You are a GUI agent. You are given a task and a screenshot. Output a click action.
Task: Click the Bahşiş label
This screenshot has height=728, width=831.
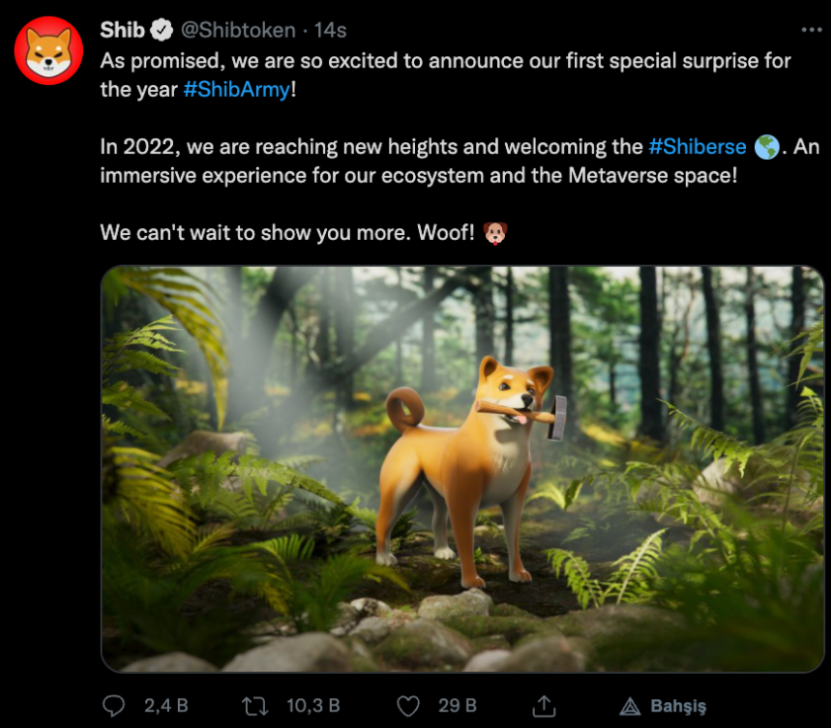pos(678,705)
